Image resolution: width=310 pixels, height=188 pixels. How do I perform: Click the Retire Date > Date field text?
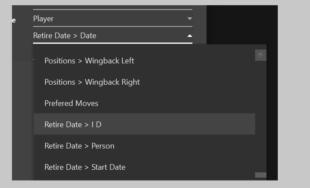tap(64, 36)
